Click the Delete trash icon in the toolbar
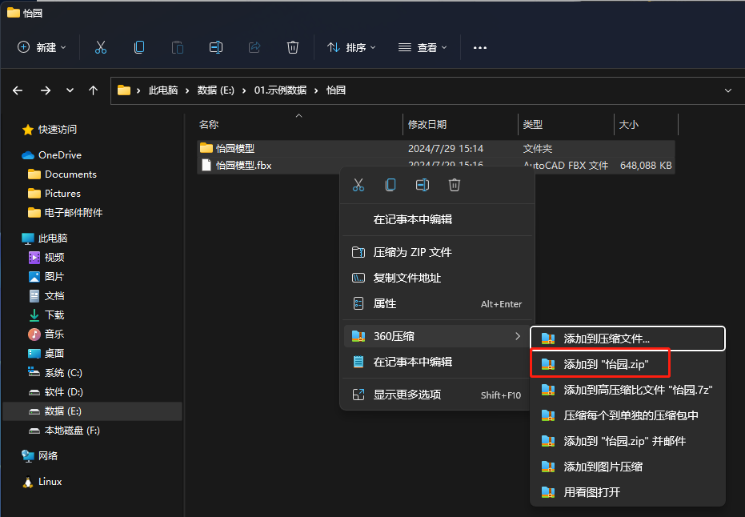The width and height of the screenshot is (745, 517). point(293,47)
